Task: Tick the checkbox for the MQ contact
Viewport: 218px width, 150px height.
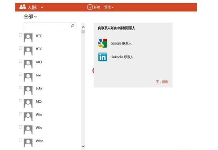Action: tap(20, 101)
